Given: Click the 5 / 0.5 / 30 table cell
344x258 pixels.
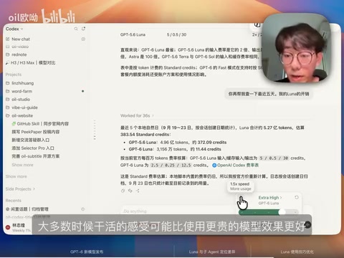Looking at the screenshot, I should [x=176, y=34].
